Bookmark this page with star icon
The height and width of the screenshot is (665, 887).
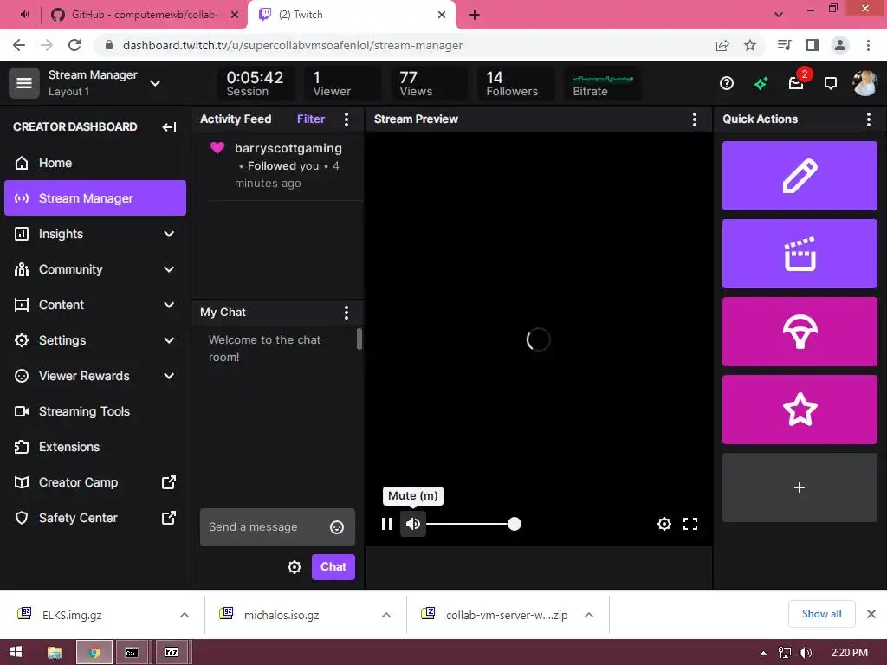click(x=750, y=45)
